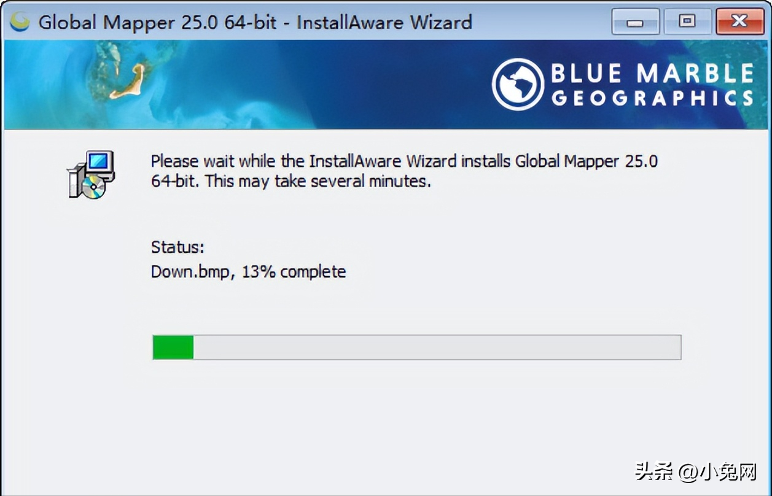
Task: Click the BLUE MARBLE banner text
Action: coord(652,74)
